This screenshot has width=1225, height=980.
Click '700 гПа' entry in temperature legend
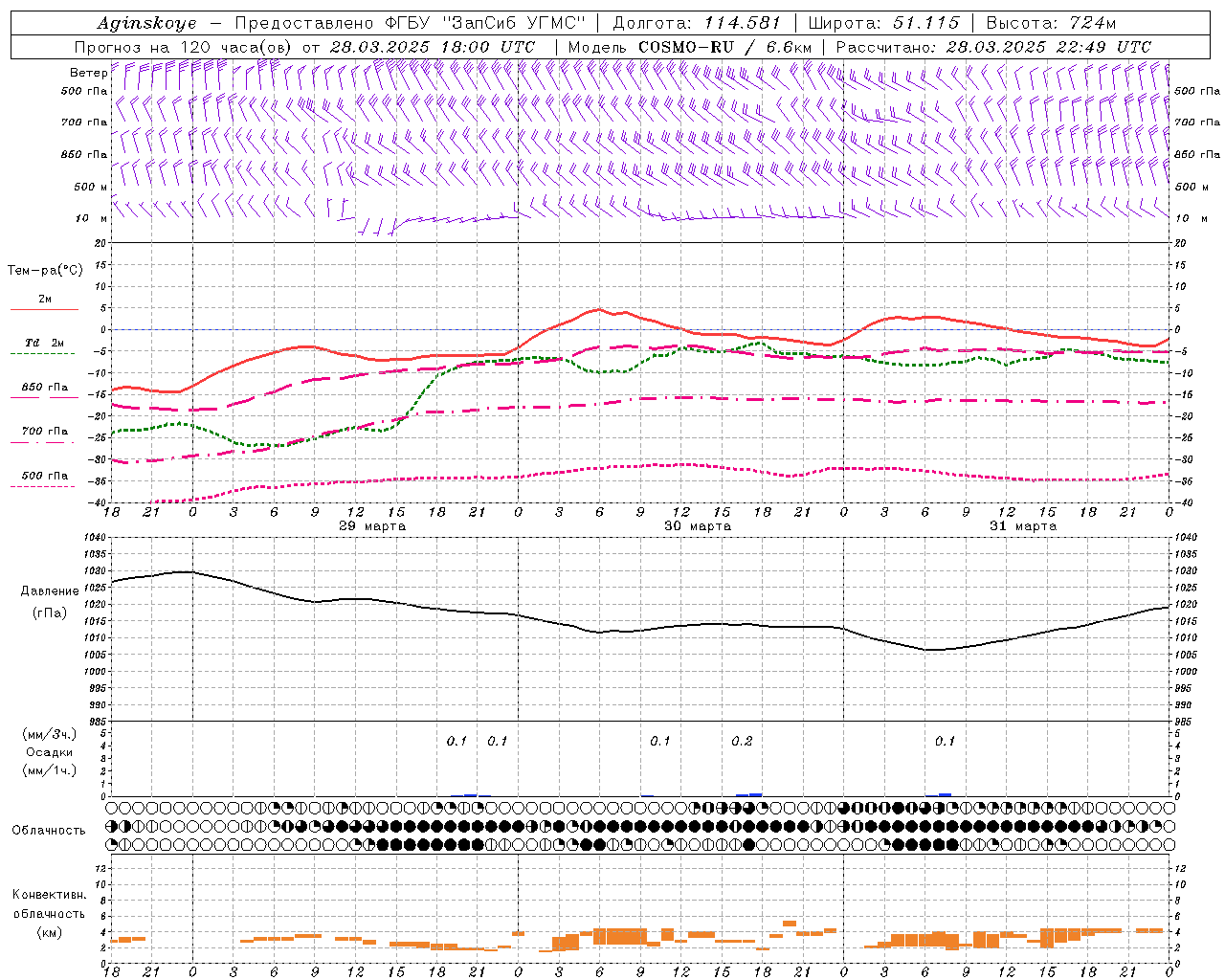(45, 432)
